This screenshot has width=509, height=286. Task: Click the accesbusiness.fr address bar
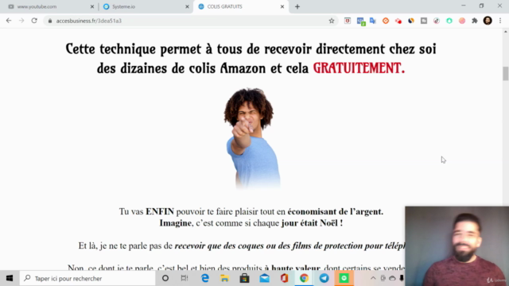coord(190,21)
